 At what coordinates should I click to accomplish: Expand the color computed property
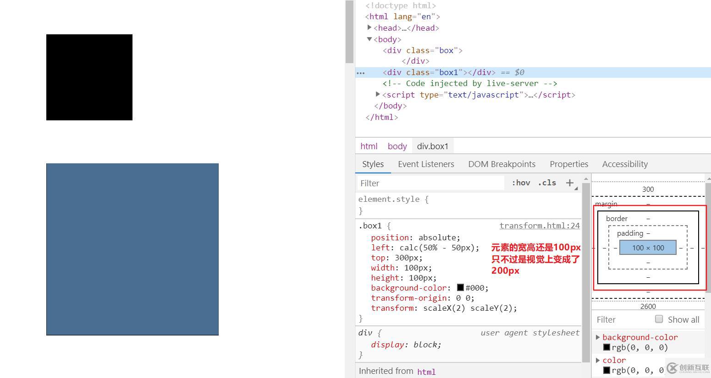598,360
